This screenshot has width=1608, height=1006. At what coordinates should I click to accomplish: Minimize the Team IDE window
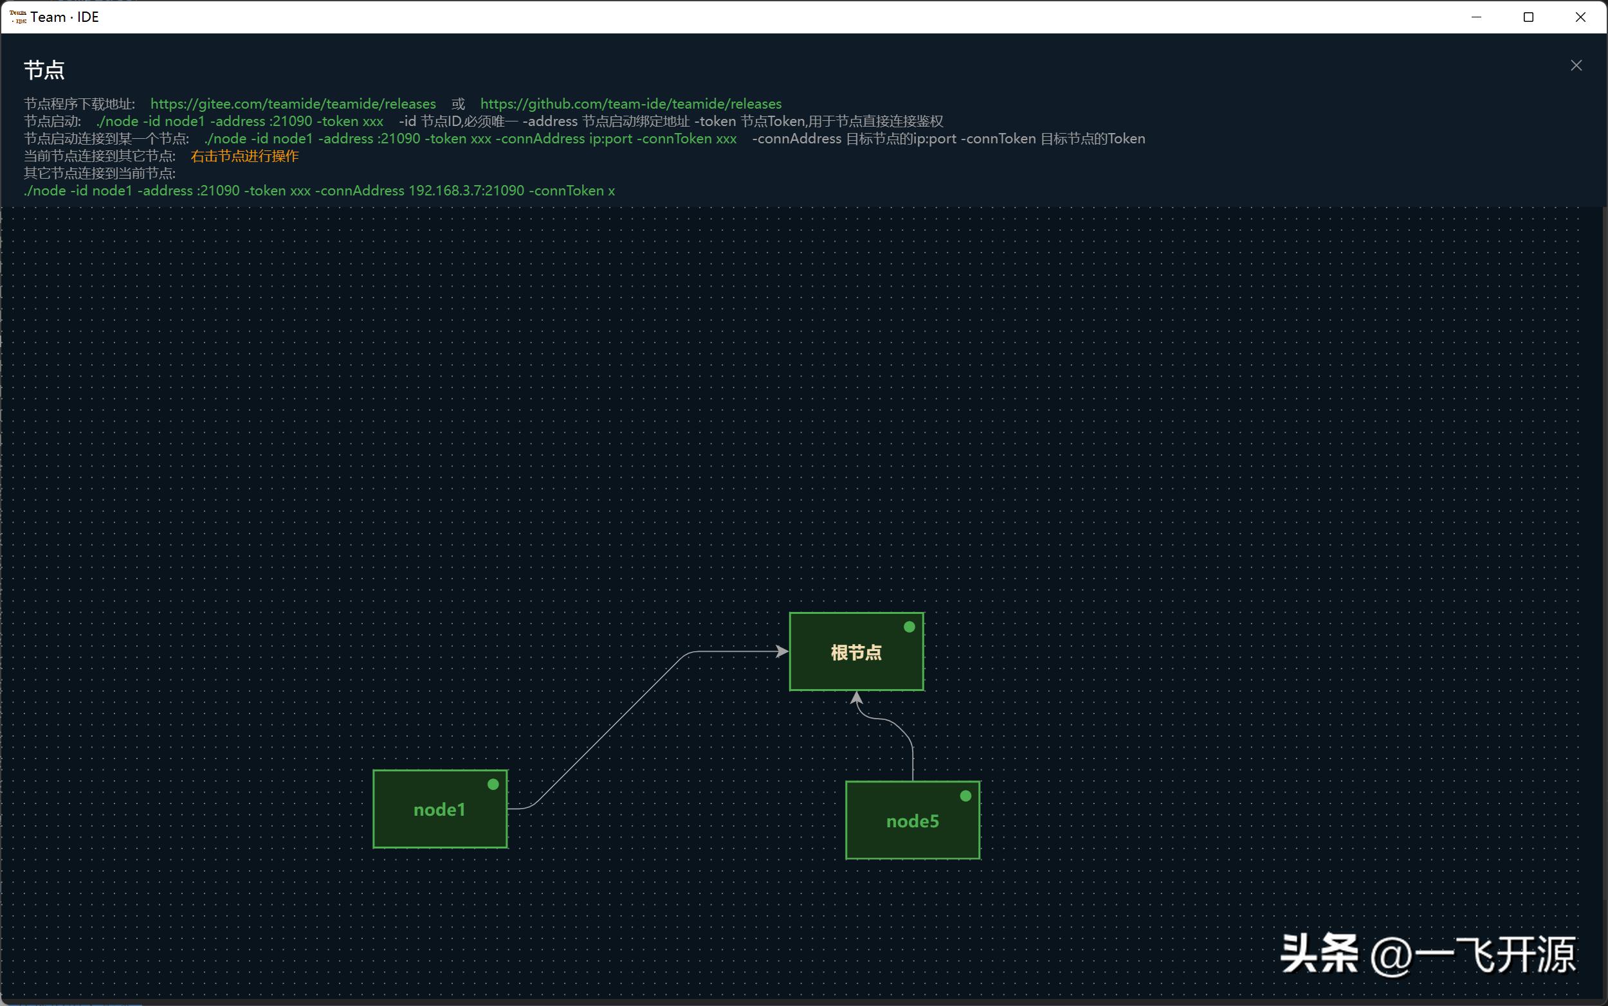(x=1476, y=17)
